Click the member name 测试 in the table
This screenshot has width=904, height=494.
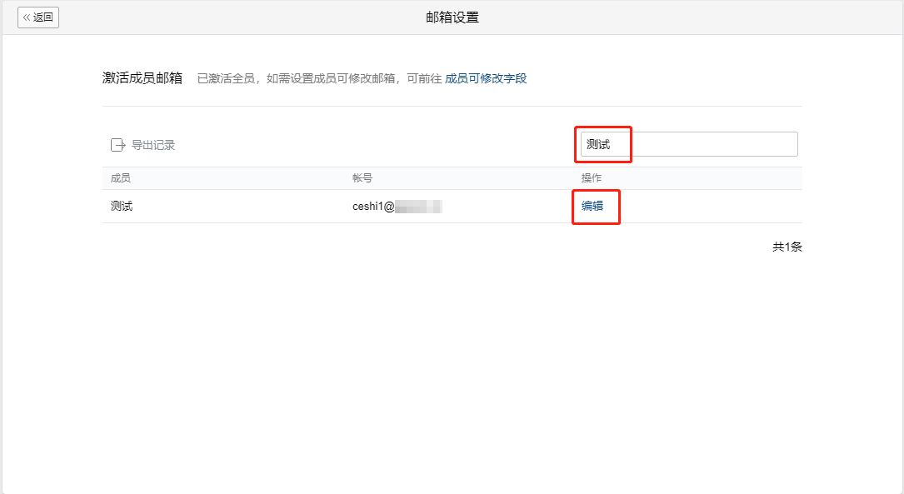point(121,205)
